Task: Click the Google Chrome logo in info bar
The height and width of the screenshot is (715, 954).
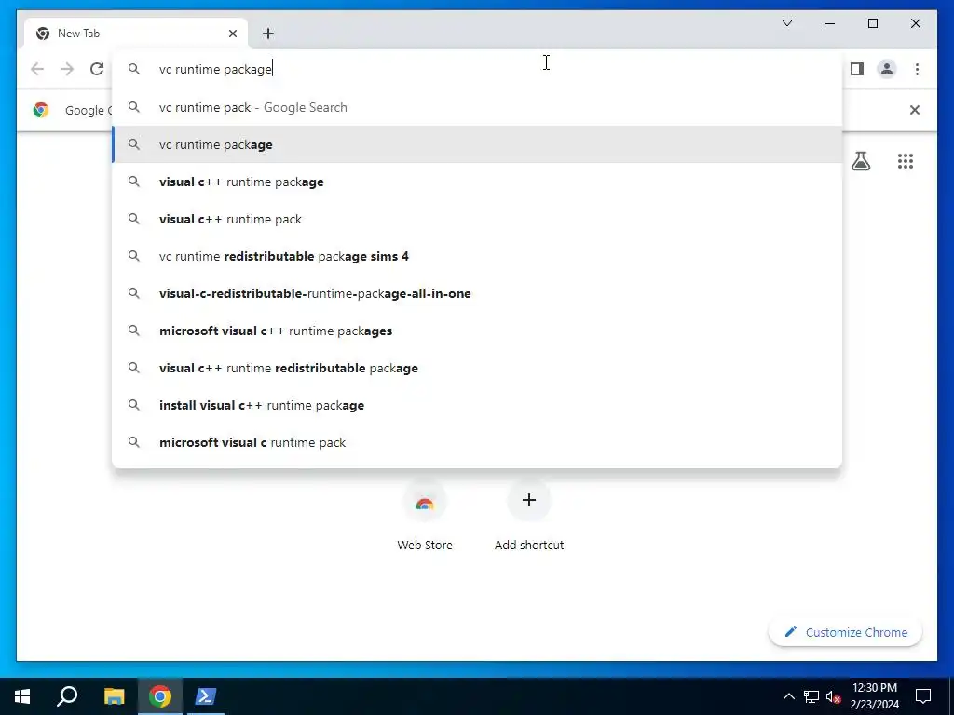Action: [x=41, y=110]
